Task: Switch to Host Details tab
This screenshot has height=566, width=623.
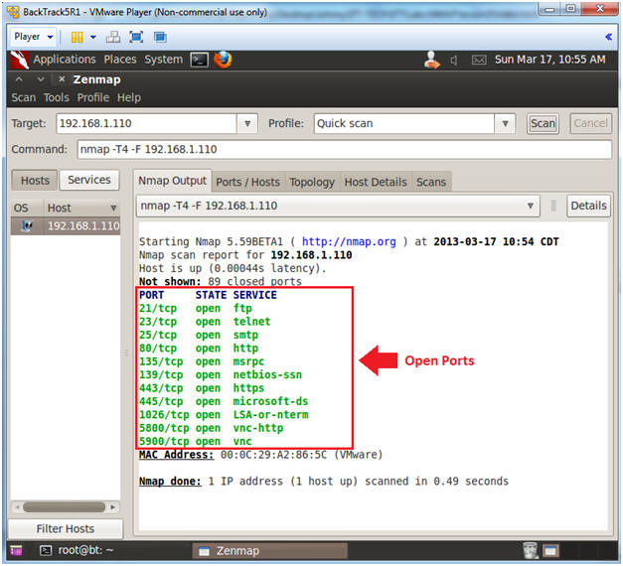Action: point(376,183)
